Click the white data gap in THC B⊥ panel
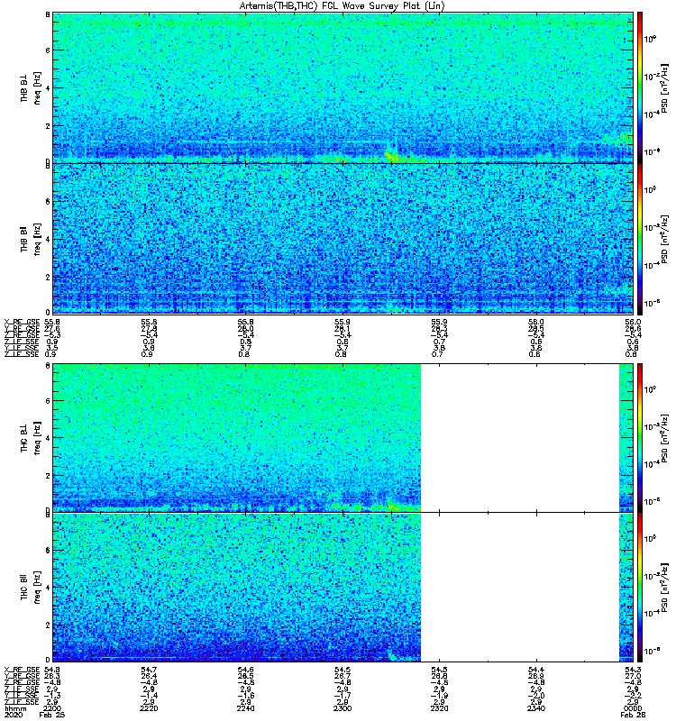 [520, 438]
